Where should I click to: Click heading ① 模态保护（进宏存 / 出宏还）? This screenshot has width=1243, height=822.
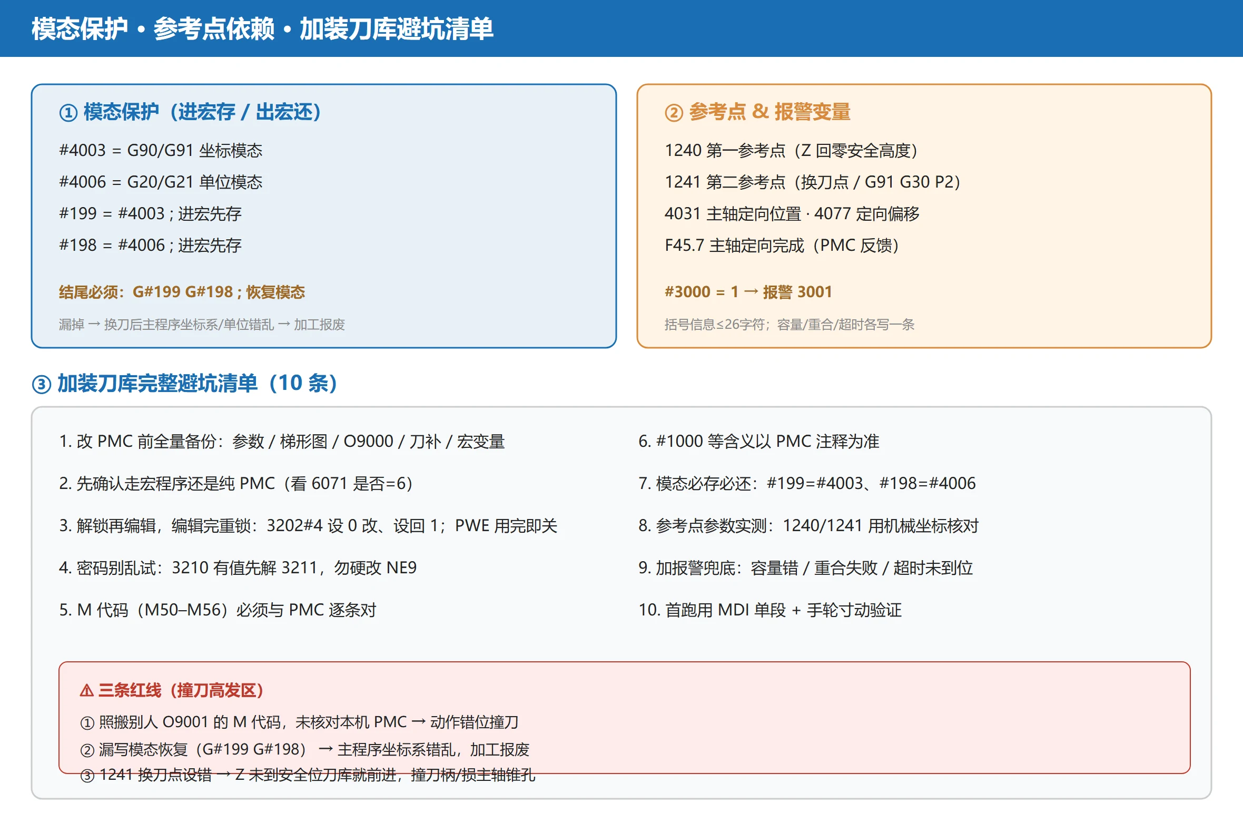[x=190, y=112]
